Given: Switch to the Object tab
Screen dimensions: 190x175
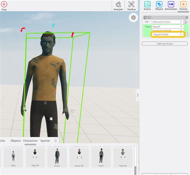Looking at the screenshot, I should pyautogui.click(x=159, y=6).
